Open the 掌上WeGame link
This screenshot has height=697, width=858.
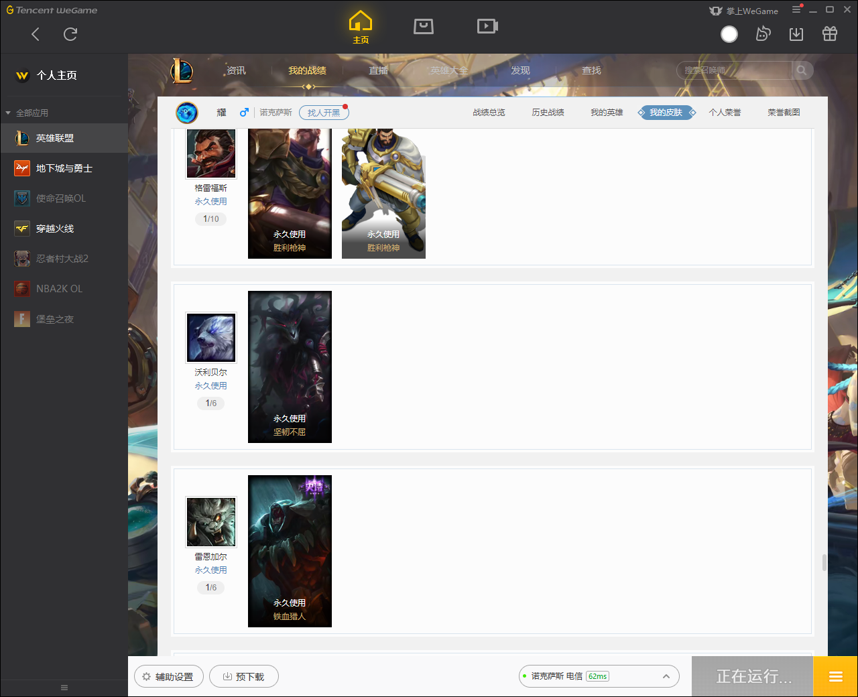pos(744,11)
